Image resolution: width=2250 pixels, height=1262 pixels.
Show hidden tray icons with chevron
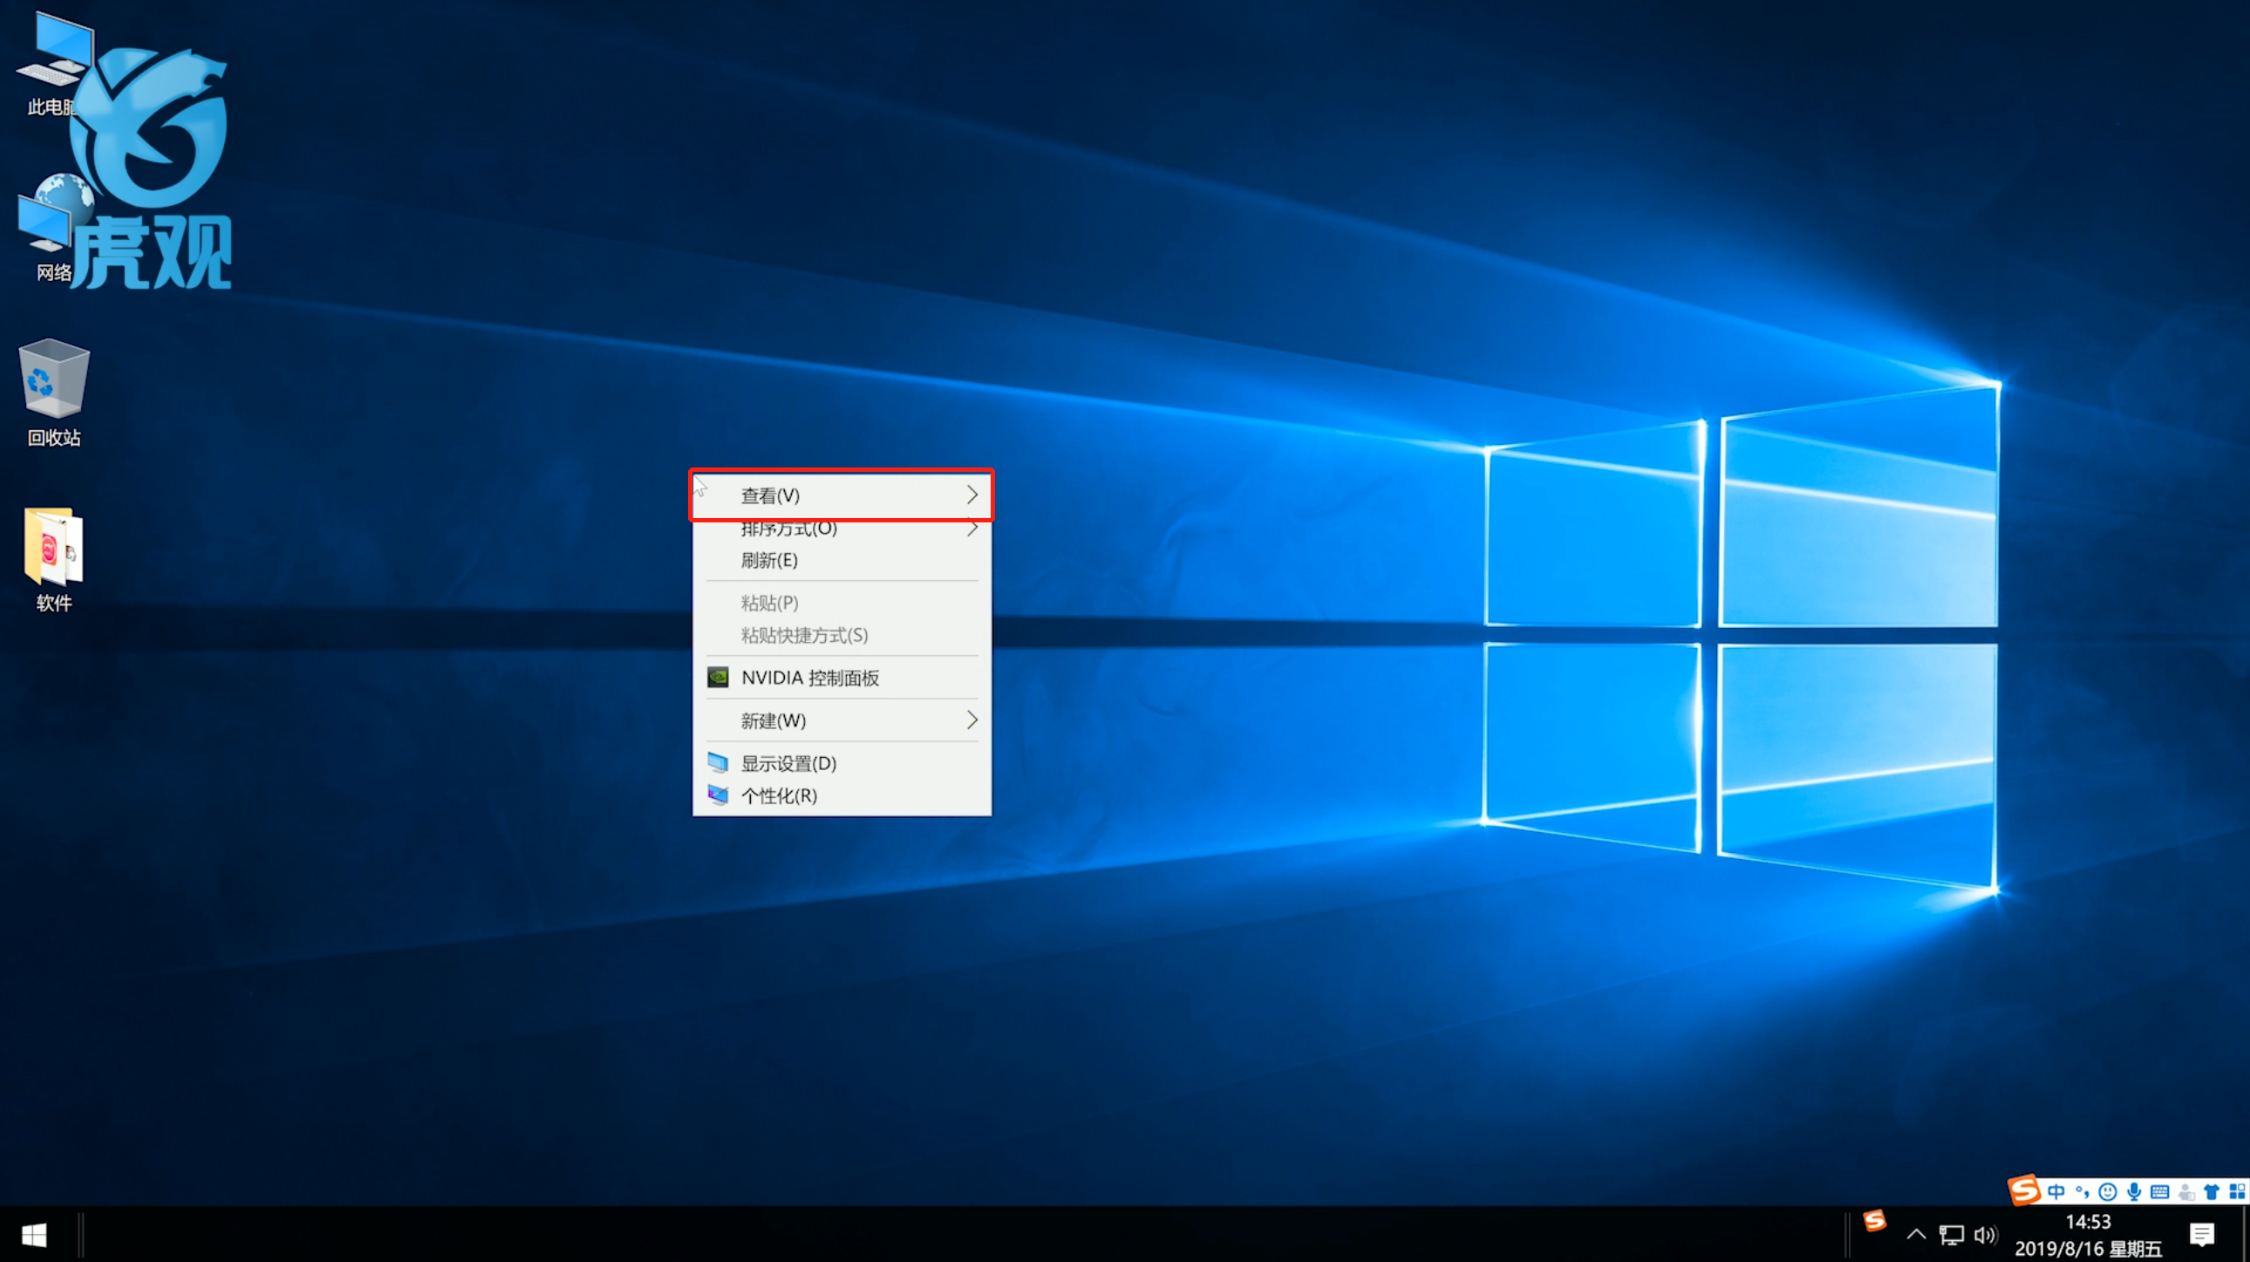pos(1916,1234)
